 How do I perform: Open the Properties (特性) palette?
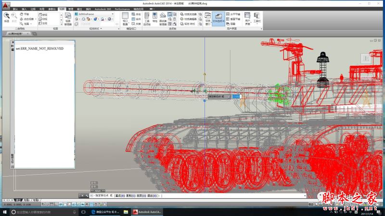(x=154, y=18)
